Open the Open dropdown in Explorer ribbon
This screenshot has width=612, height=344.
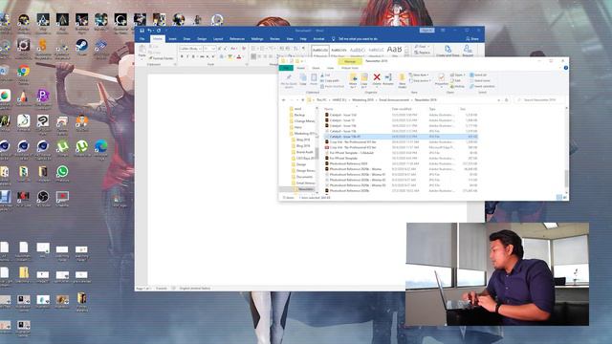click(457, 75)
